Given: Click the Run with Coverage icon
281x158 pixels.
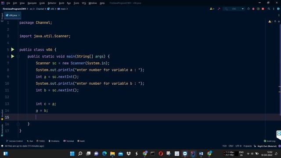Looking at the screenshot, I should pyautogui.click(x=258, y=9).
